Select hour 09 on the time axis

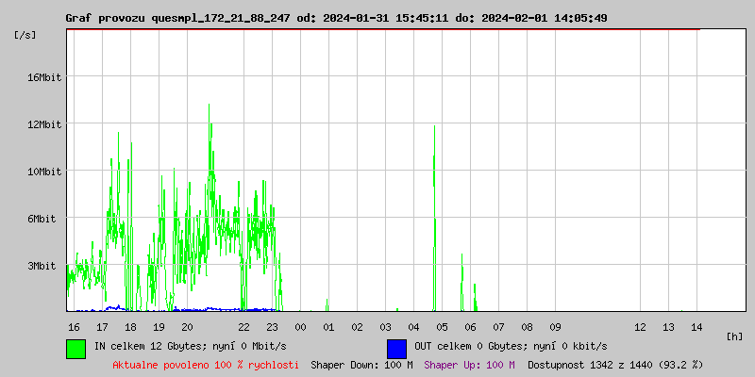(555, 326)
